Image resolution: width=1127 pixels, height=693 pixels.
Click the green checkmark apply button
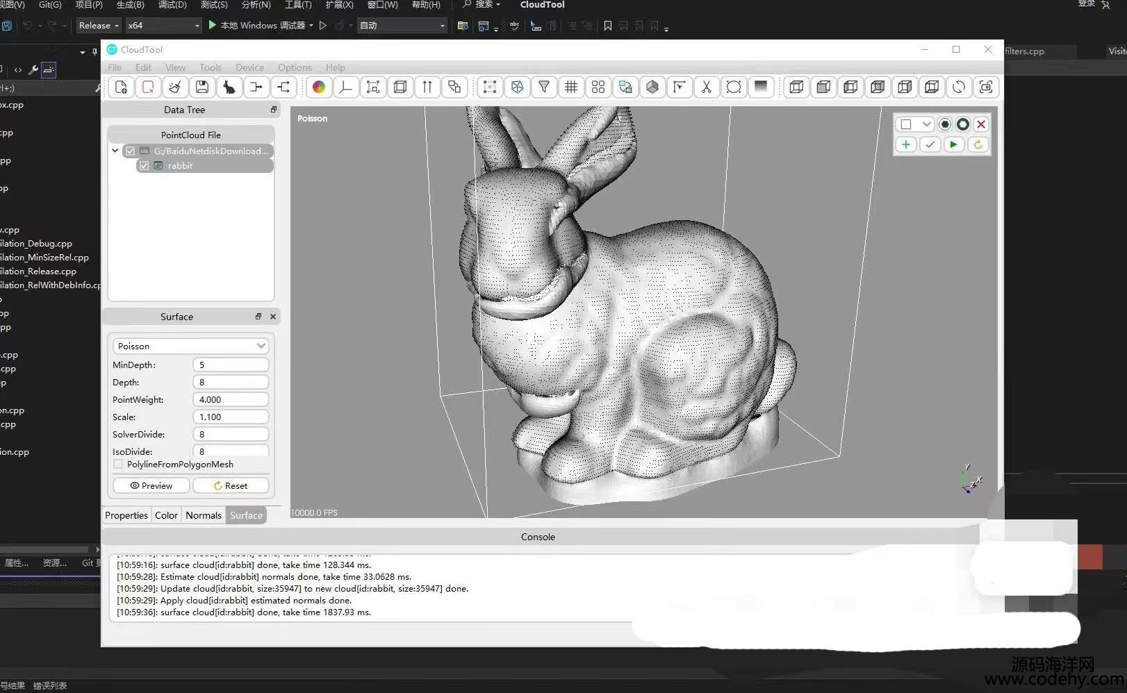[930, 144]
